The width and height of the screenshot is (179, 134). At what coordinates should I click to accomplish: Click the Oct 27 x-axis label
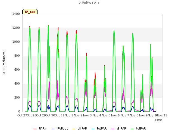(22, 115)
